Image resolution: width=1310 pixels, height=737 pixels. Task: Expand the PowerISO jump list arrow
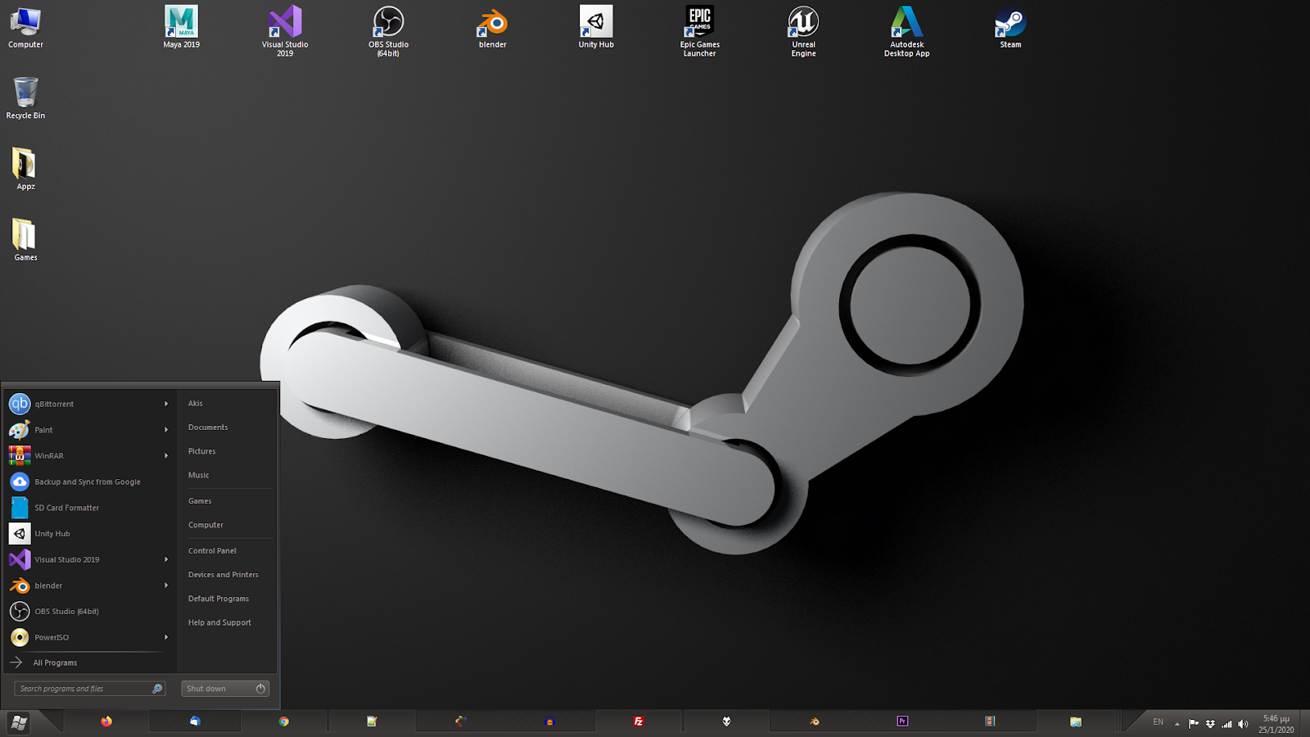(166, 637)
